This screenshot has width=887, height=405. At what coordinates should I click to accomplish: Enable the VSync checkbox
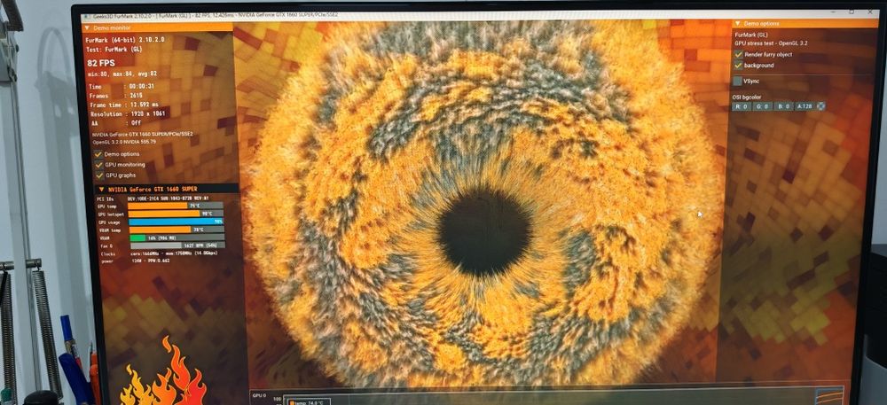pyautogui.click(x=737, y=82)
